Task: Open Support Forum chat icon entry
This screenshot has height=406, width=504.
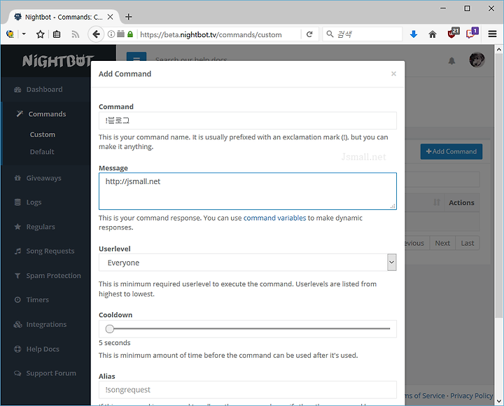Action: point(45,373)
